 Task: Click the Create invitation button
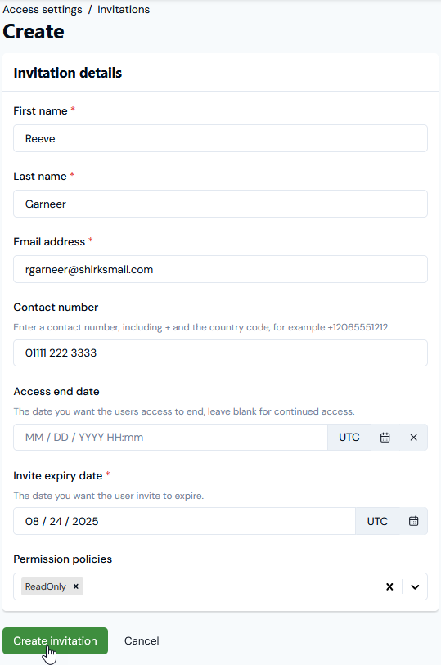coord(55,640)
